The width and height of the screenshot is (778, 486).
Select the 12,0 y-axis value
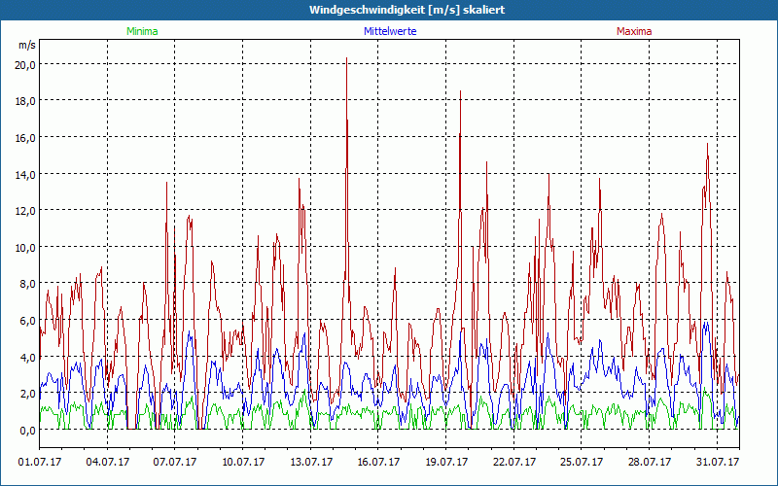pyautogui.click(x=25, y=210)
